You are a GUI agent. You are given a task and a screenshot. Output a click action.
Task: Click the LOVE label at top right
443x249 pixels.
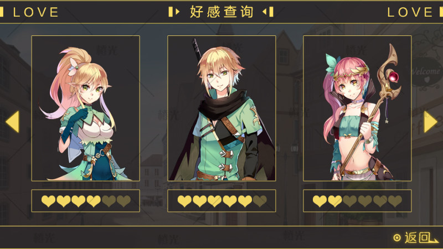[410, 12]
